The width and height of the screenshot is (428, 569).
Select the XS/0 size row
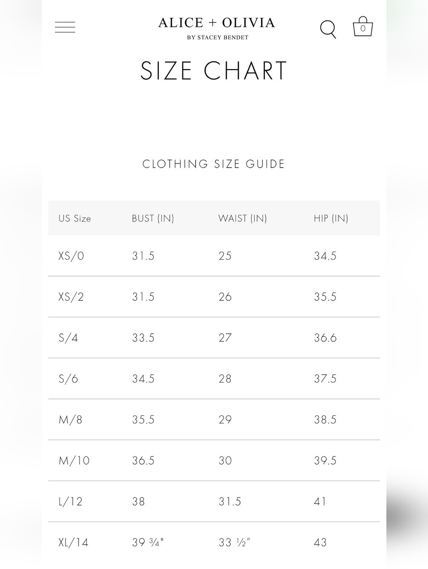pos(214,256)
